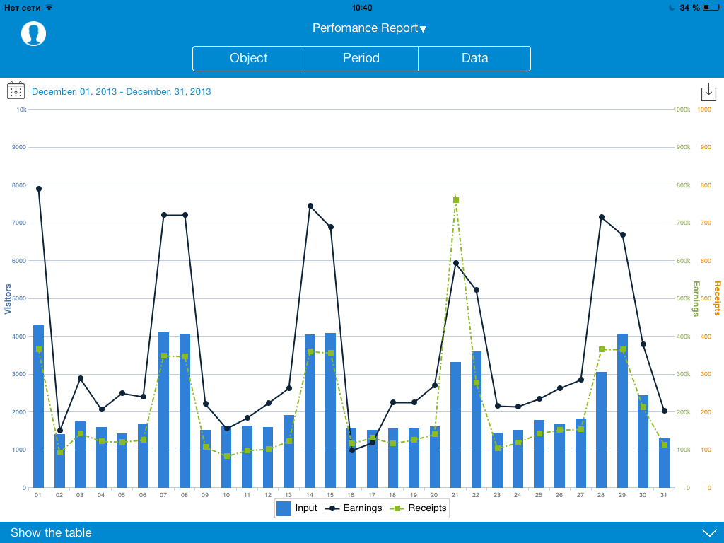Click Show the table text
This screenshot has width=724, height=543.
[51, 532]
